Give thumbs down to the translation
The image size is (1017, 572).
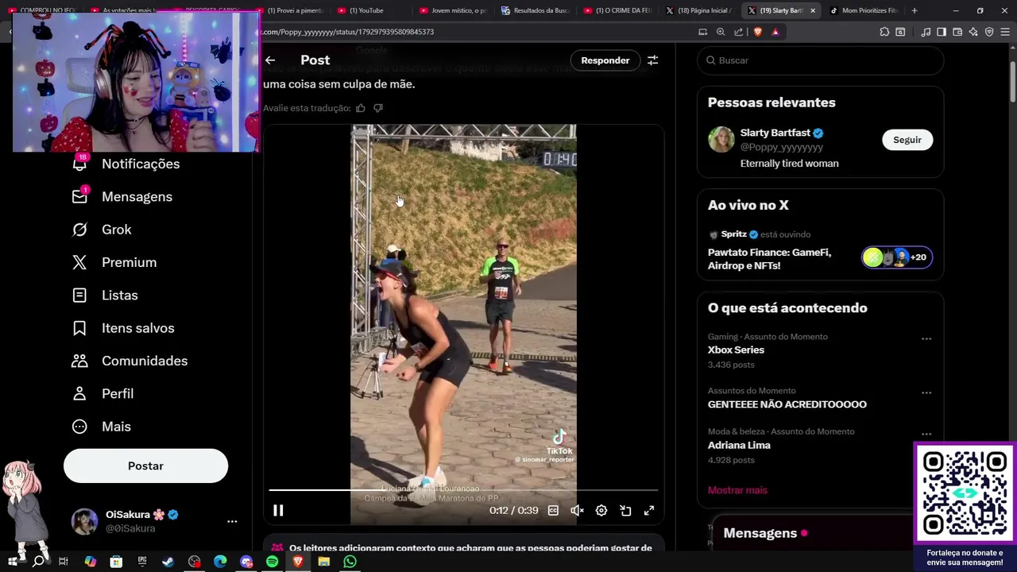378,108
